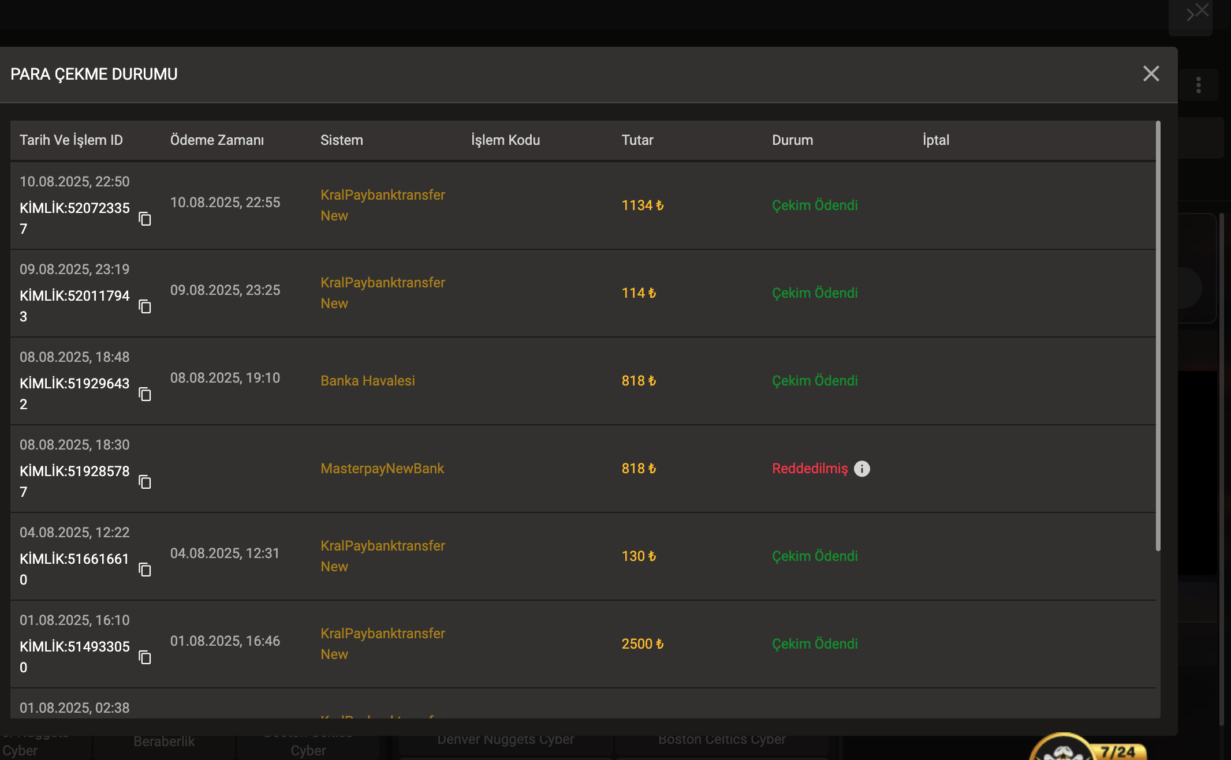Copy transaction ID 519296432

pos(145,394)
